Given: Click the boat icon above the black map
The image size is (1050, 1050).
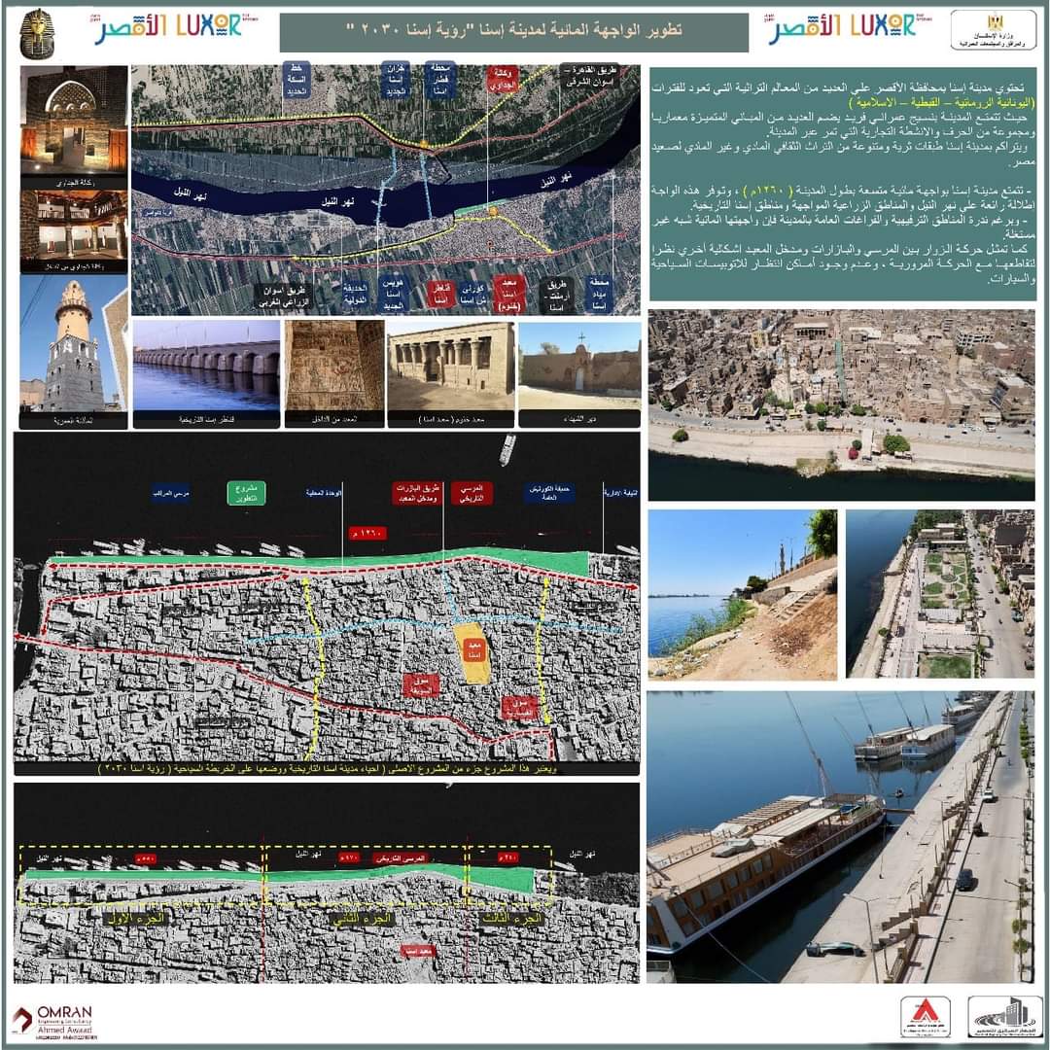Looking at the screenshot, I should click(x=507, y=448).
